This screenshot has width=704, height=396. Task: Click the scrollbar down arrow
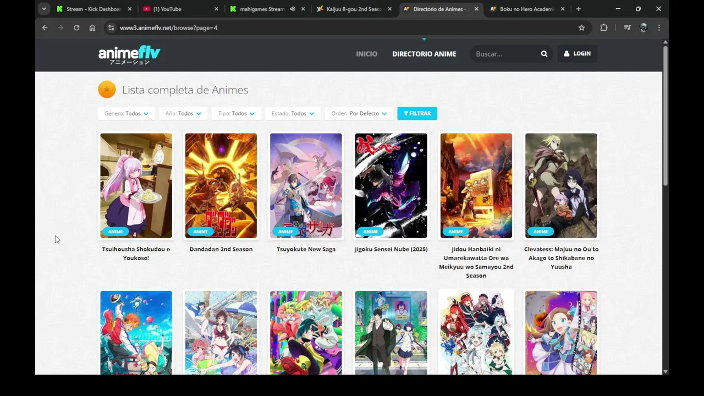click(x=665, y=372)
